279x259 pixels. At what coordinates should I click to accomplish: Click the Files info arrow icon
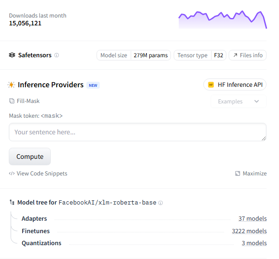(235, 55)
